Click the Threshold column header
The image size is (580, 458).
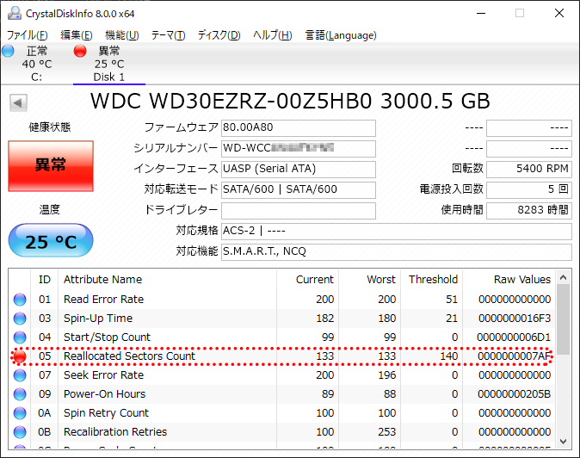tap(432, 279)
